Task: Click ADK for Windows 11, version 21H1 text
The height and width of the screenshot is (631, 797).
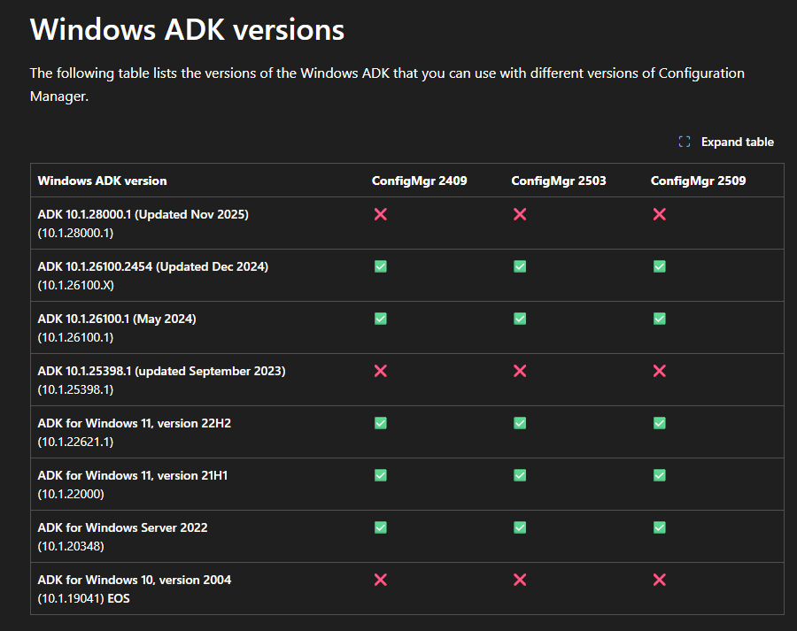Action: [x=133, y=475]
